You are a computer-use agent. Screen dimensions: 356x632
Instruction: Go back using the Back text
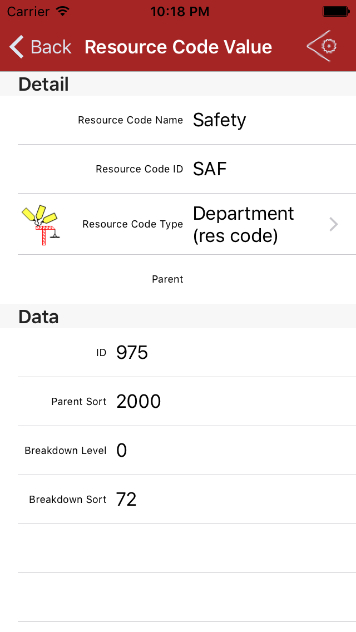click(x=51, y=47)
